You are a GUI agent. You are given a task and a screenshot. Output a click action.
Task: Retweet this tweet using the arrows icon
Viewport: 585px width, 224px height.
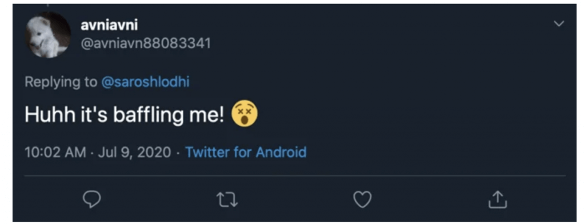tap(227, 200)
